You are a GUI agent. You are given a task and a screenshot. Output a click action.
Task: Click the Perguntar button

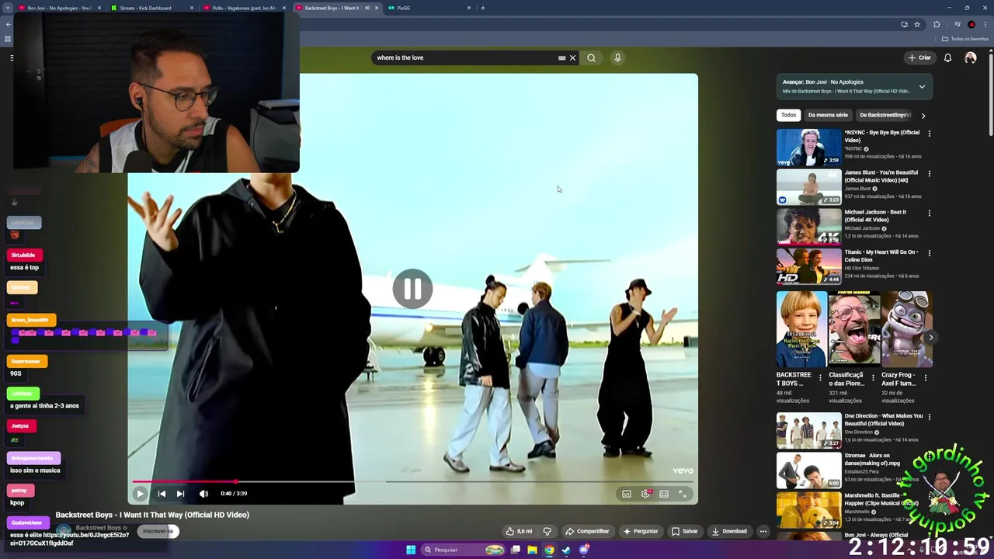click(641, 531)
